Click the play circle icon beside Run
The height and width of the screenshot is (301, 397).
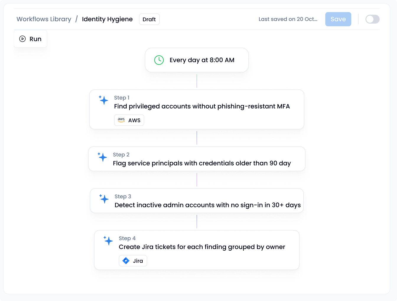click(x=22, y=39)
